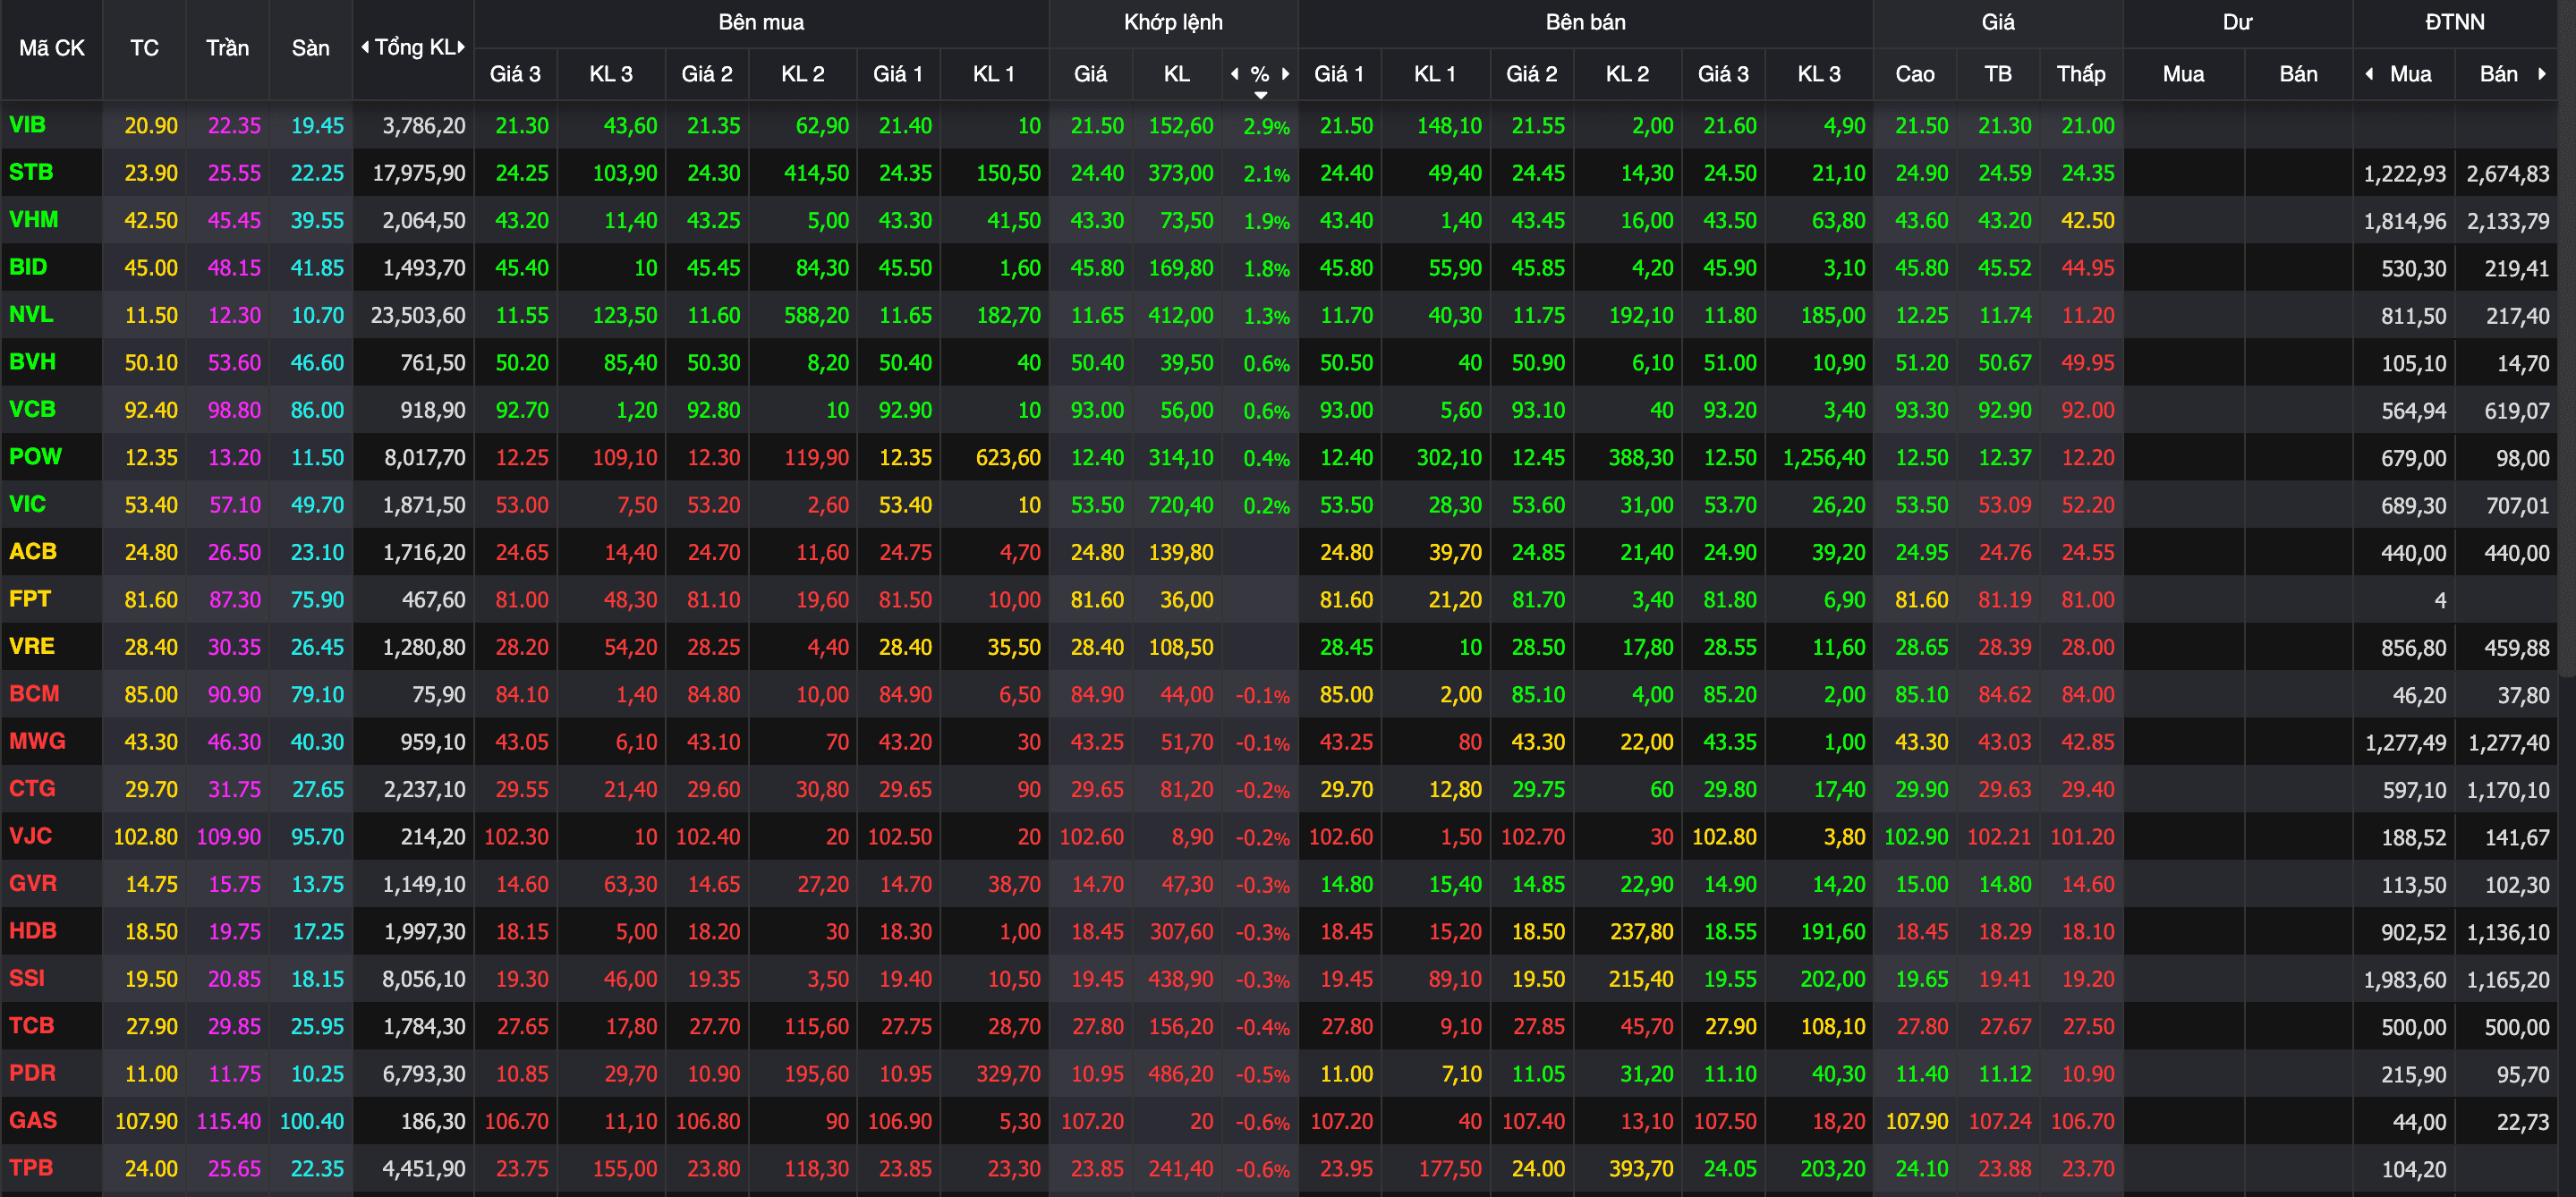
Task: Select the VRE stock symbol
Action: coord(31,646)
